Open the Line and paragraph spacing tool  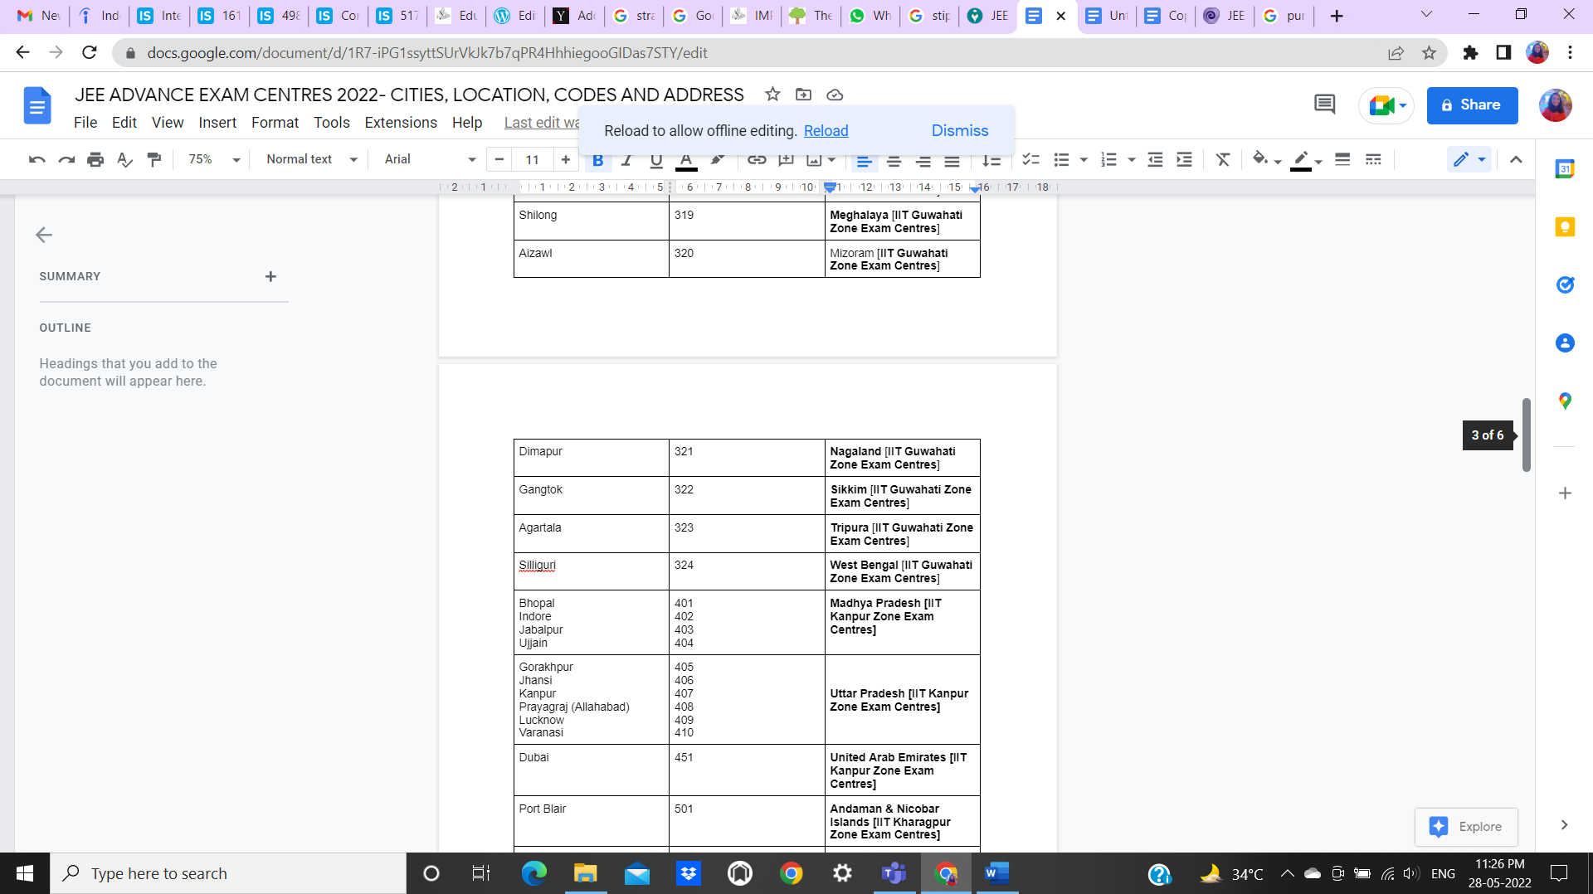coord(991,160)
